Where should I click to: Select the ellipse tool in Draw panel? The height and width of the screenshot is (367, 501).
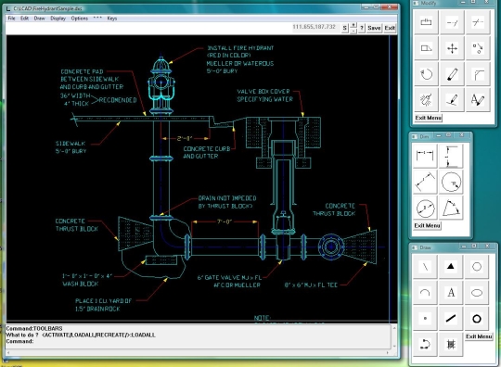click(x=477, y=292)
